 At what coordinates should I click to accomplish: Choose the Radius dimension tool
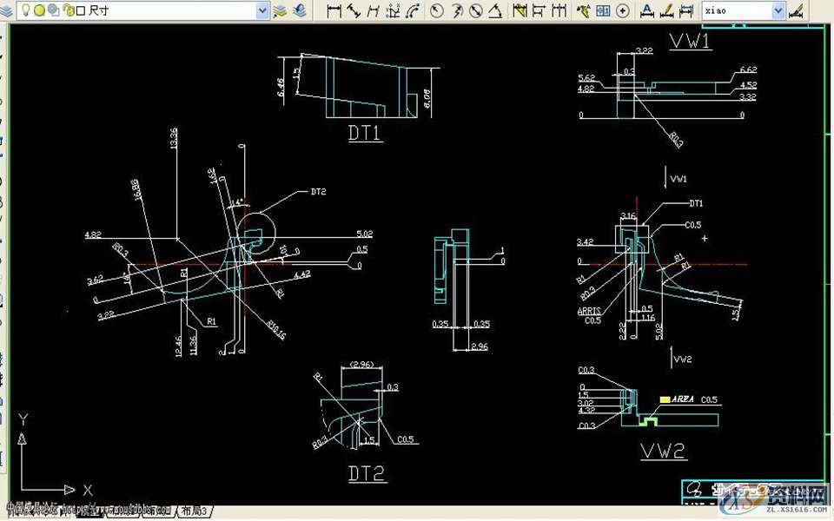[436, 10]
